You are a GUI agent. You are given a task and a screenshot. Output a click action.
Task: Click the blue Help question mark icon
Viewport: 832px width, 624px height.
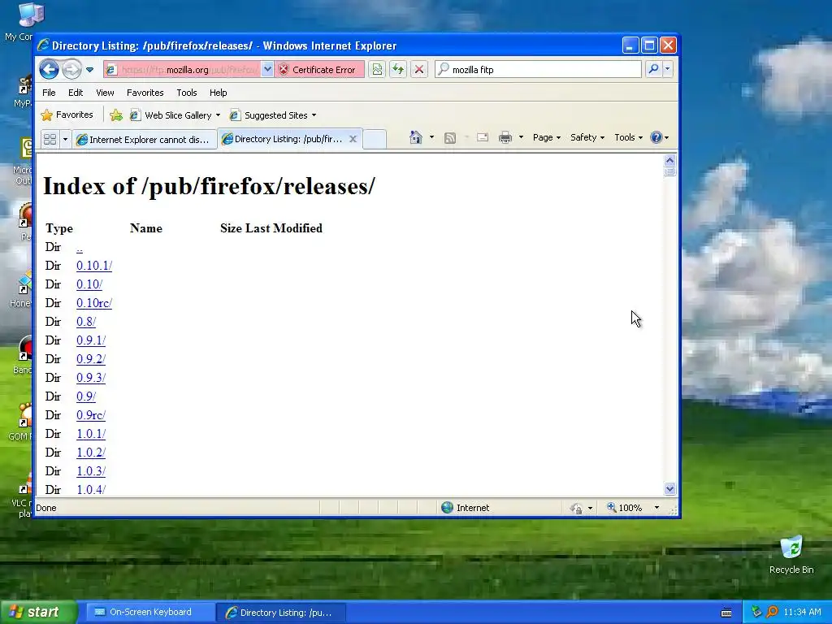click(656, 137)
